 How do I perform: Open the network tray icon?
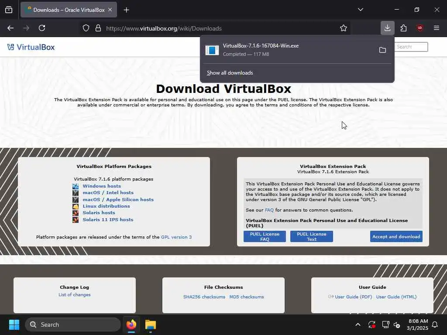tap(385, 325)
